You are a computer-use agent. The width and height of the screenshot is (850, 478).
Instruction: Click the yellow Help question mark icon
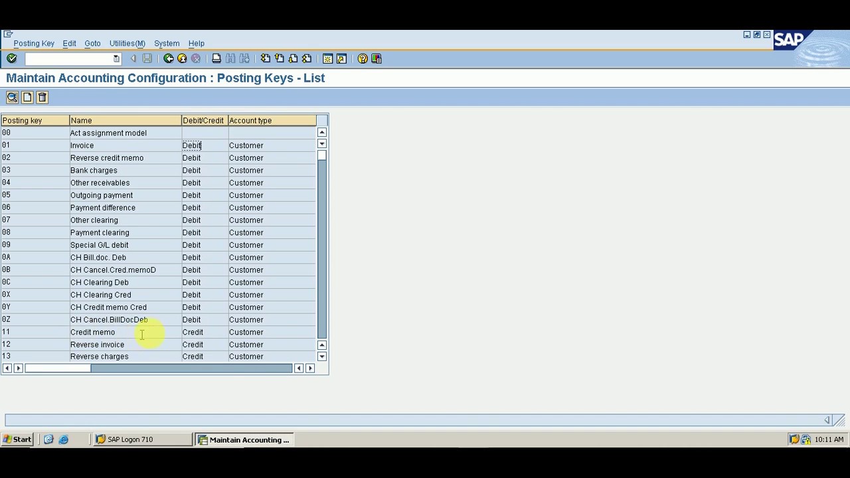(363, 58)
